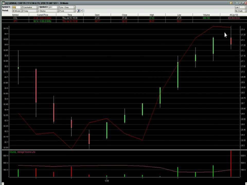Open the Today range dropdown
This screenshot has width=247, height=185.
point(37,11)
